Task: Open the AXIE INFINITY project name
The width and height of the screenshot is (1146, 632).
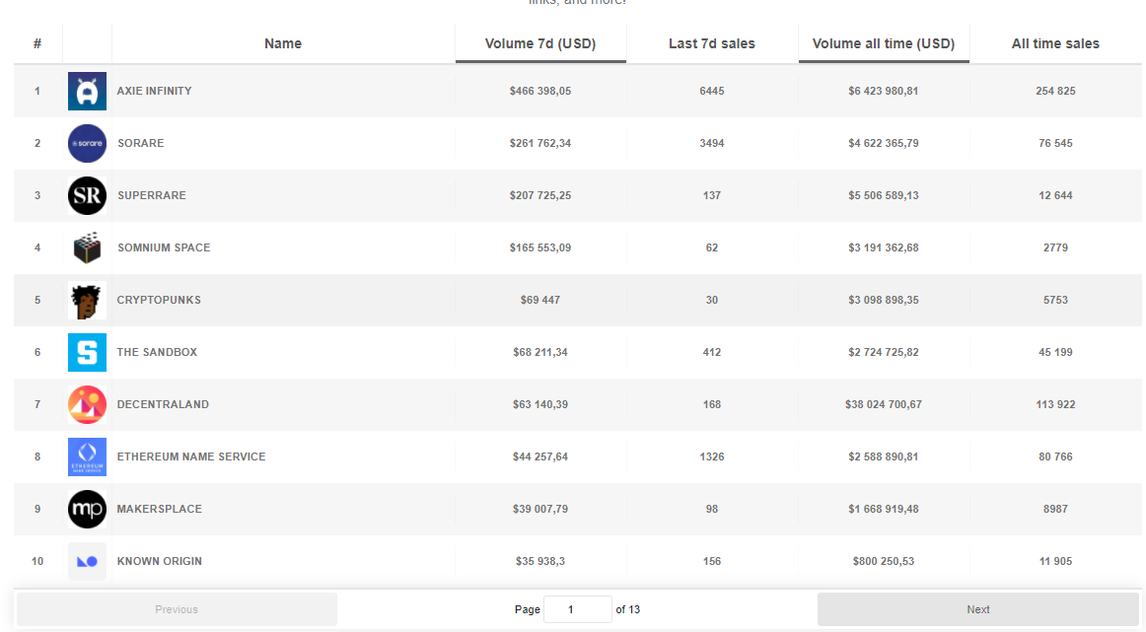Action: point(154,91)
